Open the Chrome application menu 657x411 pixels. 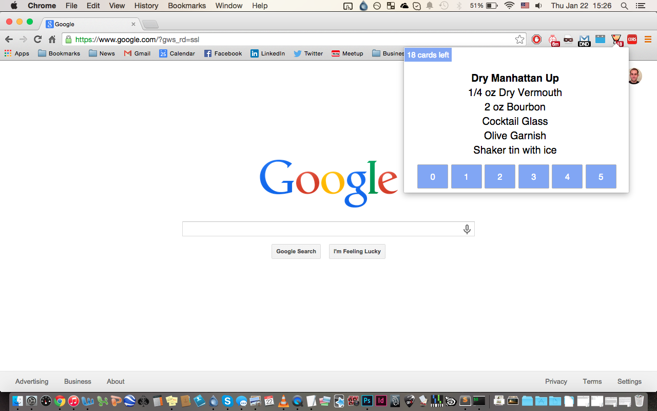point(42,6)
